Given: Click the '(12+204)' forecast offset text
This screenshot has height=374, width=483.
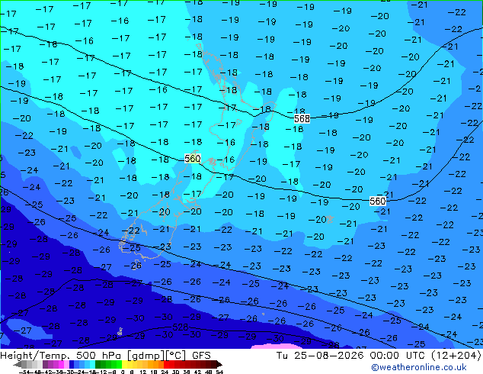Looking at the screenshot, I should coord(457,356).
